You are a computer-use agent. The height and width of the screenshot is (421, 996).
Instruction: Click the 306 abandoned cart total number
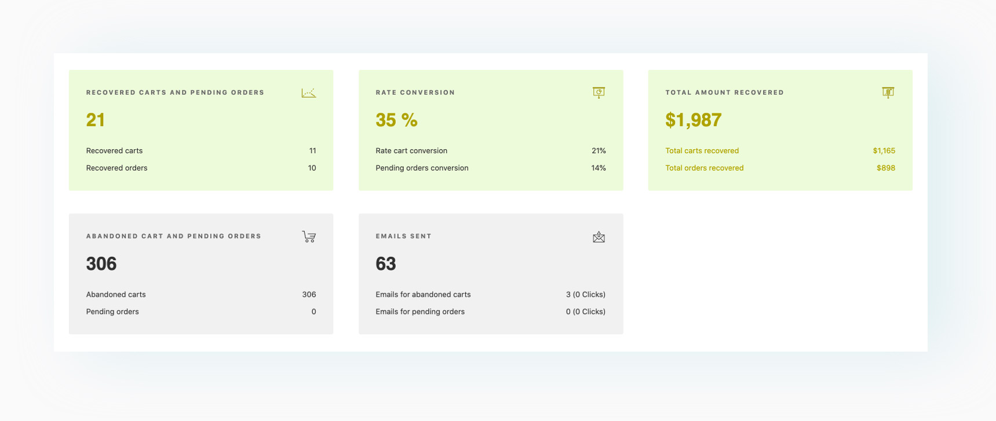coord(101,264)
